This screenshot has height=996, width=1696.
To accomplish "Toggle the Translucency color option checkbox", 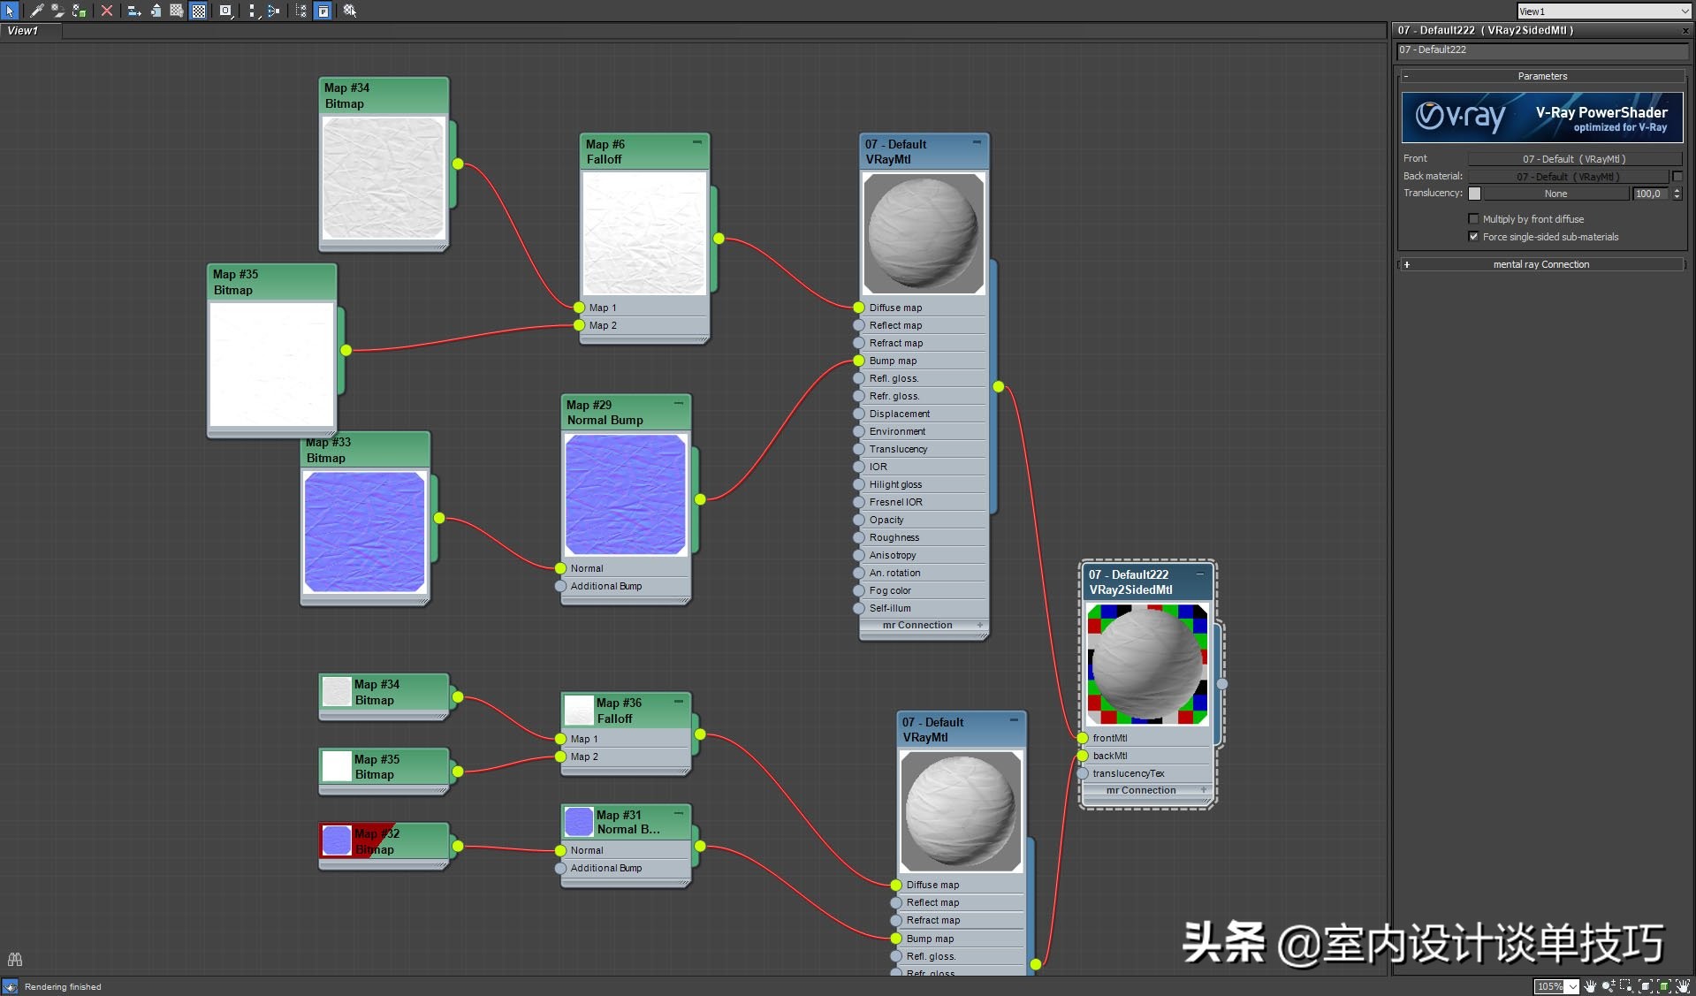I will point(1474,194).
